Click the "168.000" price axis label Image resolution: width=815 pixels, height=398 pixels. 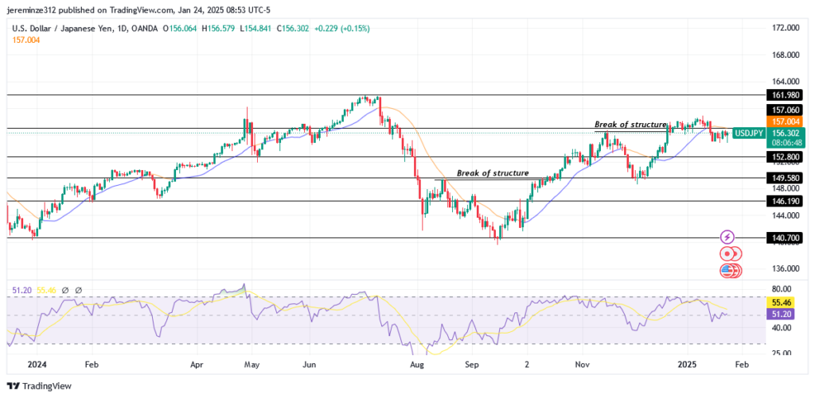tap(786, 55)
